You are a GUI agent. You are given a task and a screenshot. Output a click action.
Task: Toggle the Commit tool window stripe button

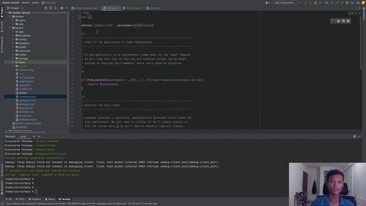coord(2,27)
